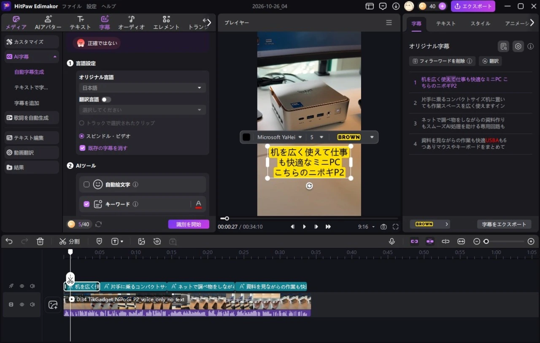Zoom in the timeline with plus icon
The image size is (540, 343).
(x=531, y=241)
